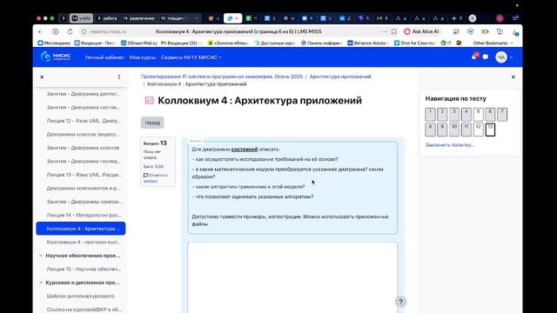Screen dimensions: 557x313
Task: Expand Сервисы НИТУ МИСИС dropdown
Action: pos(191,57)
